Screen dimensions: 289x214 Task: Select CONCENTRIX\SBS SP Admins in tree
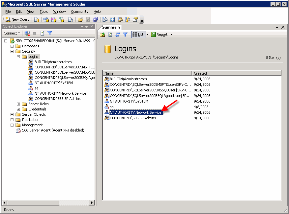[x=58, y=99]
